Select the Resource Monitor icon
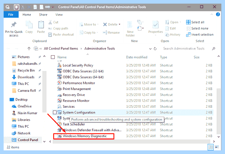 click(60, 100)
